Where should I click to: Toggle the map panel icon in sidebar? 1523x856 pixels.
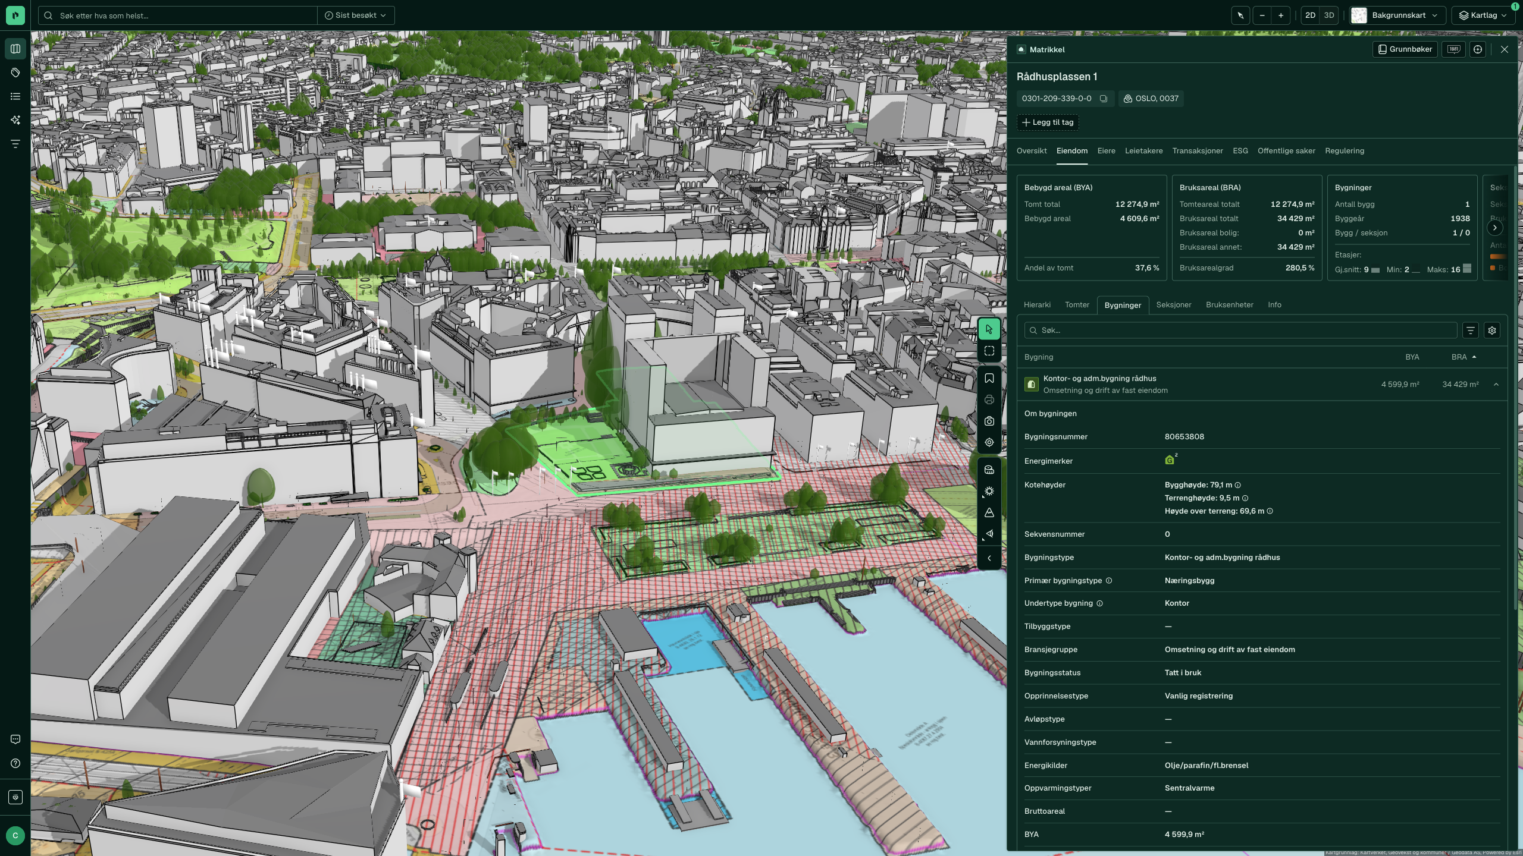pos(15,49)
